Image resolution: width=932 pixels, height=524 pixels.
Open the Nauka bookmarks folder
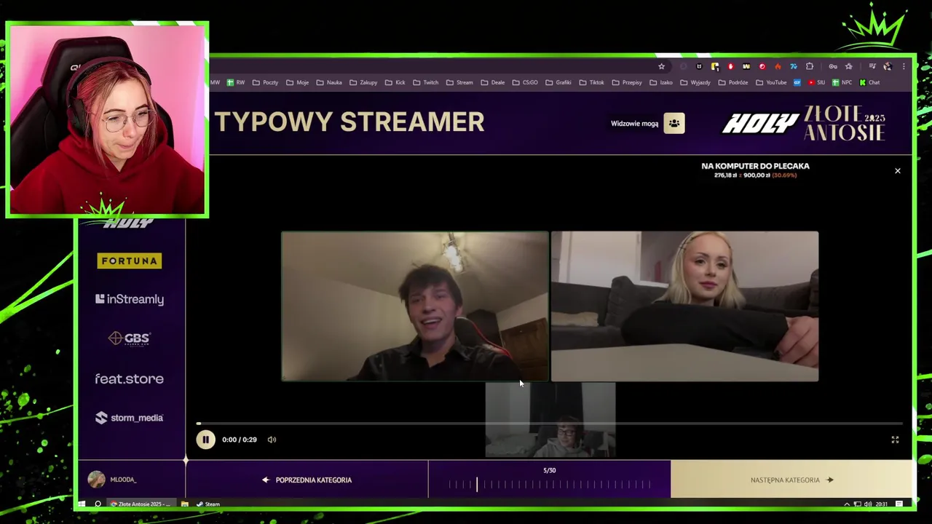pyautogui.click(x=329, y=82)
